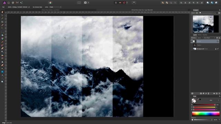
Task: Select the Clone Brush tool
Action: tap(2, 55)
